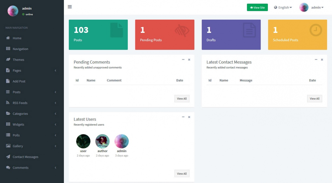Collapse the Latest Users panel
Screen dimensions: 332x183
pos(183,117)
